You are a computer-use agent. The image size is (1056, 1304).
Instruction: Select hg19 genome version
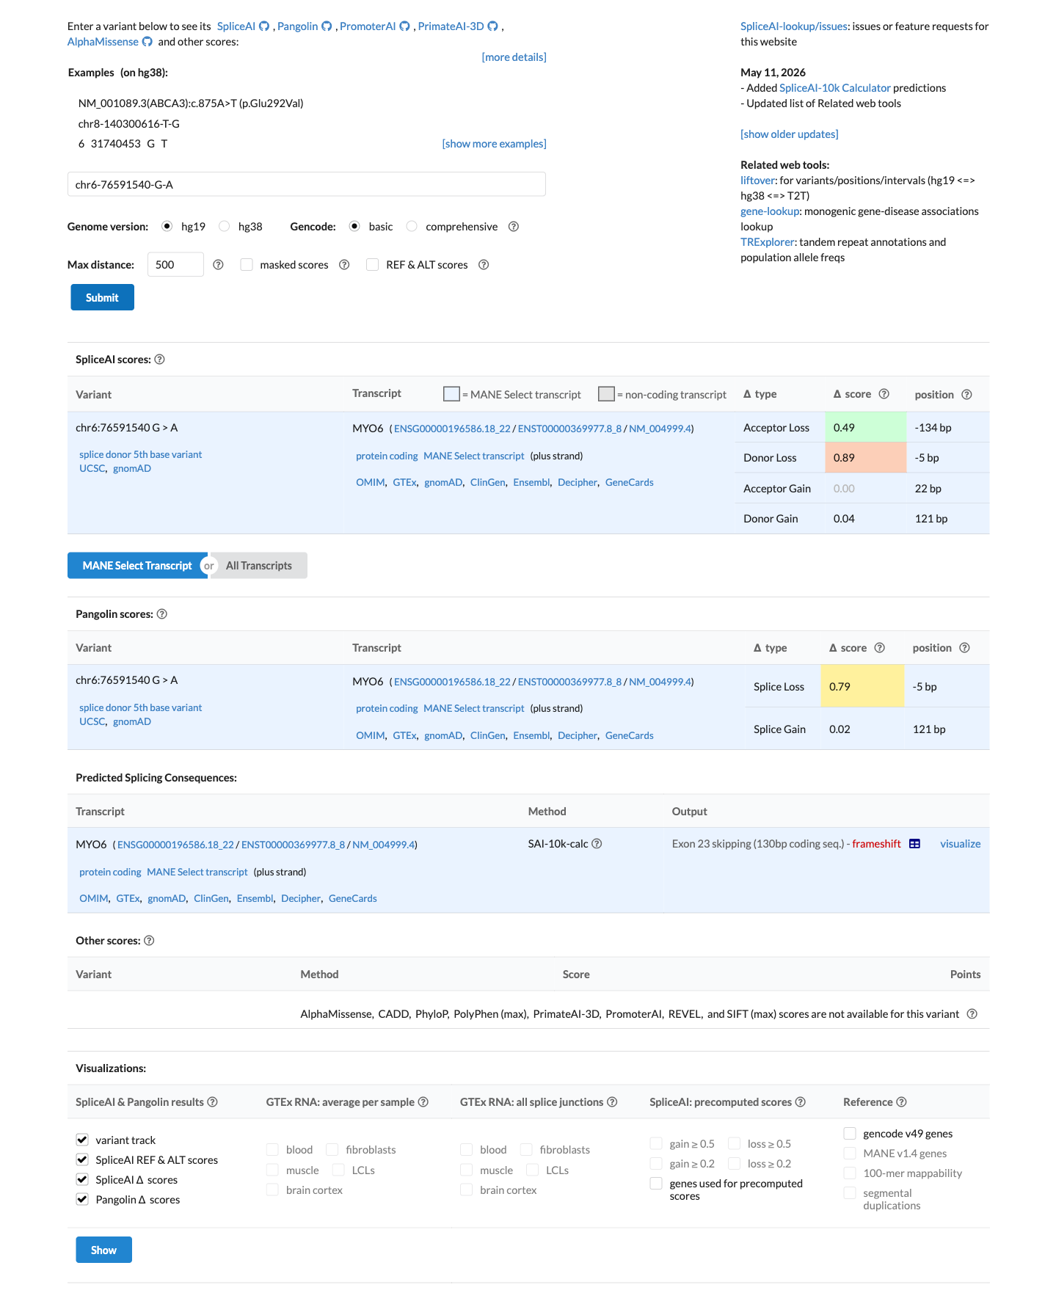[x=167, y=226]
